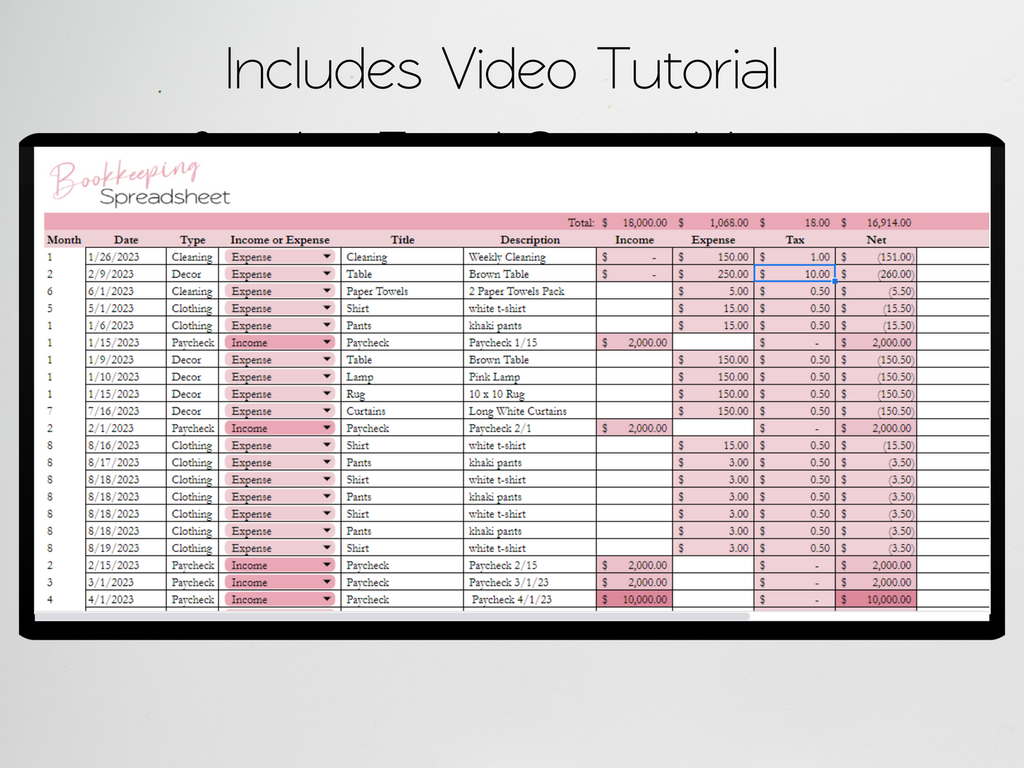This screenshot has height=768, width=1024.
Task: Select the 10 x 10 Rug description cell
Action: click(x=529, y=393)
